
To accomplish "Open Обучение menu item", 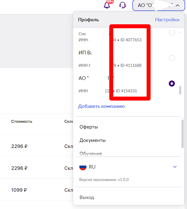I will click(91, 153).
